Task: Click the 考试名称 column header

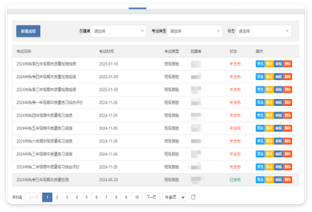Action: (x=24, y=51)
